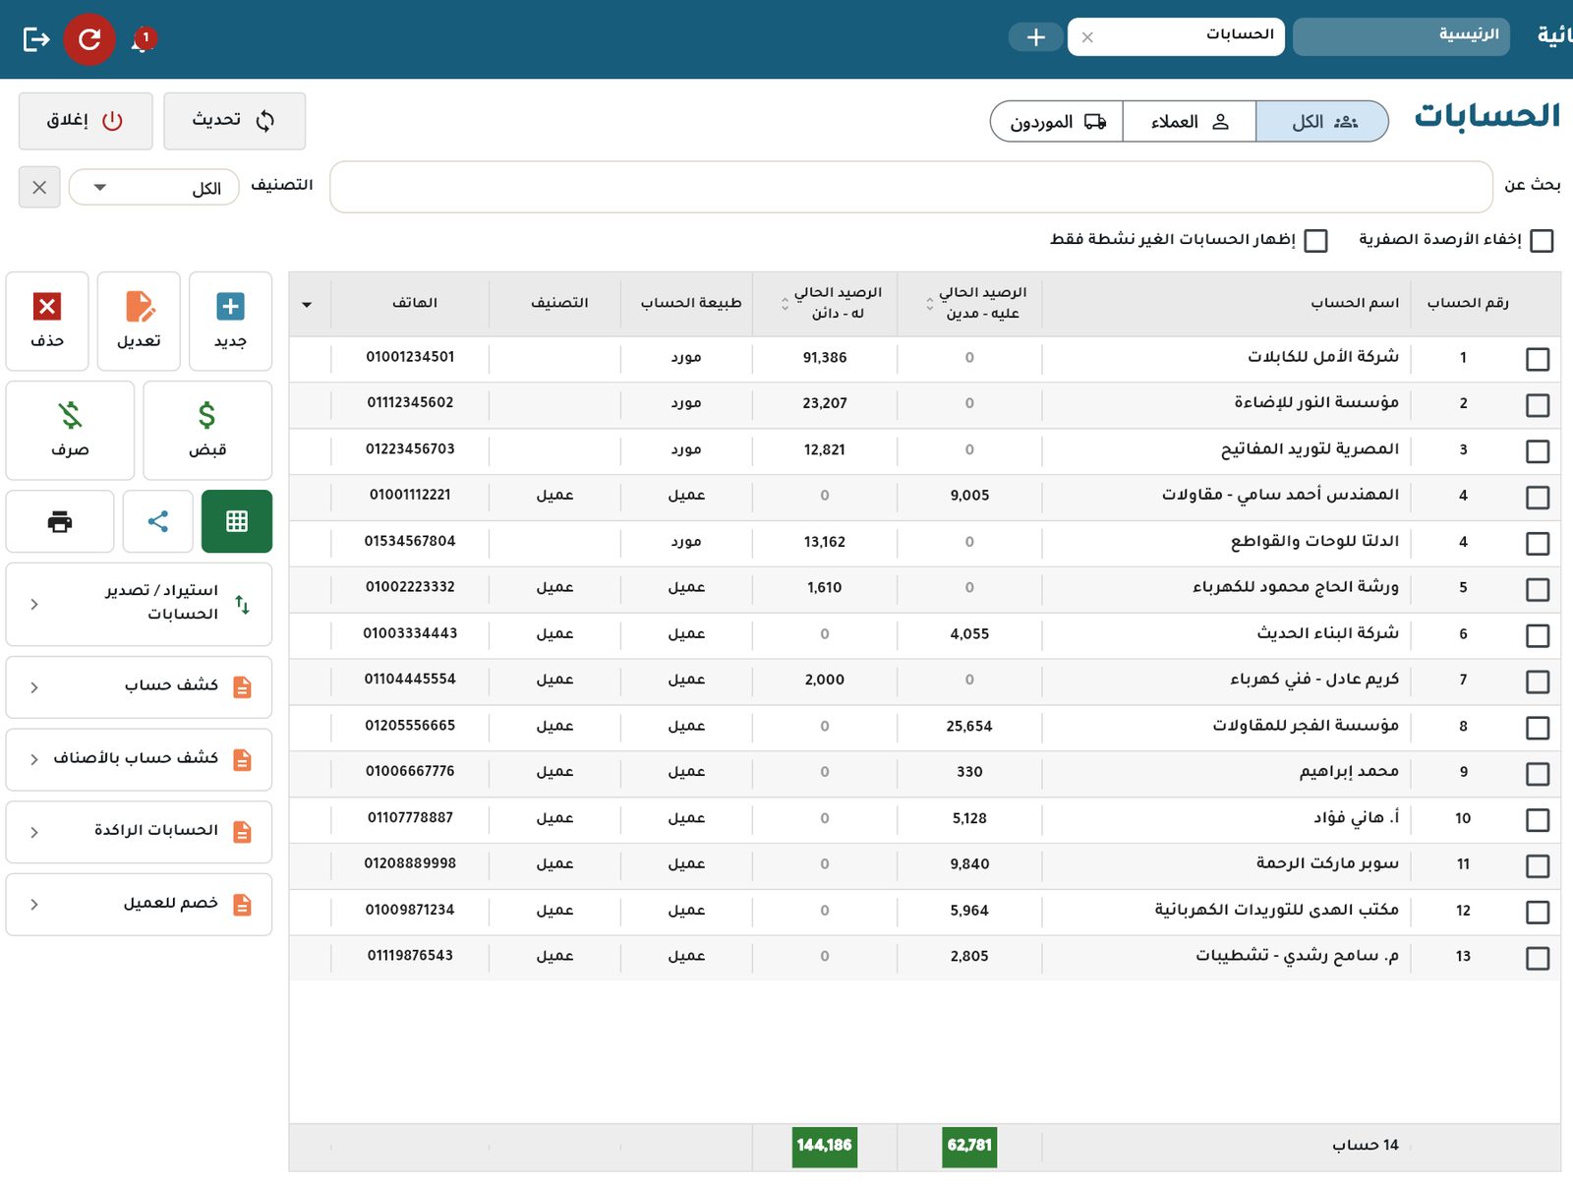Click قبض receive payment button

207,430
